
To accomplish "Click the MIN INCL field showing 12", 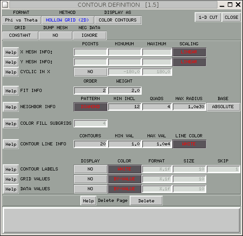I will click(x=125, y=107).
